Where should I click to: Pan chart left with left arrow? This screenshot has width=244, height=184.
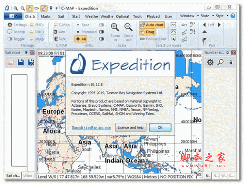point(204,25)
